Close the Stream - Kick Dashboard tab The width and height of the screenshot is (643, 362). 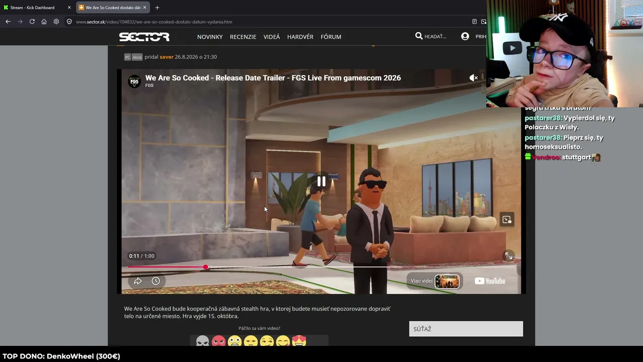coord(69,8)
